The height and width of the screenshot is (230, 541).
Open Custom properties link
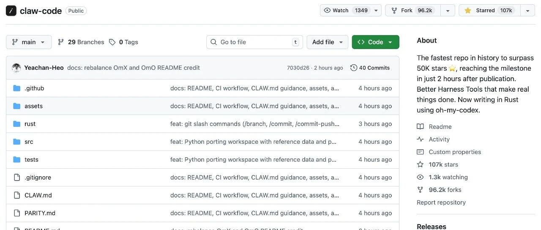(x=455, y=152)
